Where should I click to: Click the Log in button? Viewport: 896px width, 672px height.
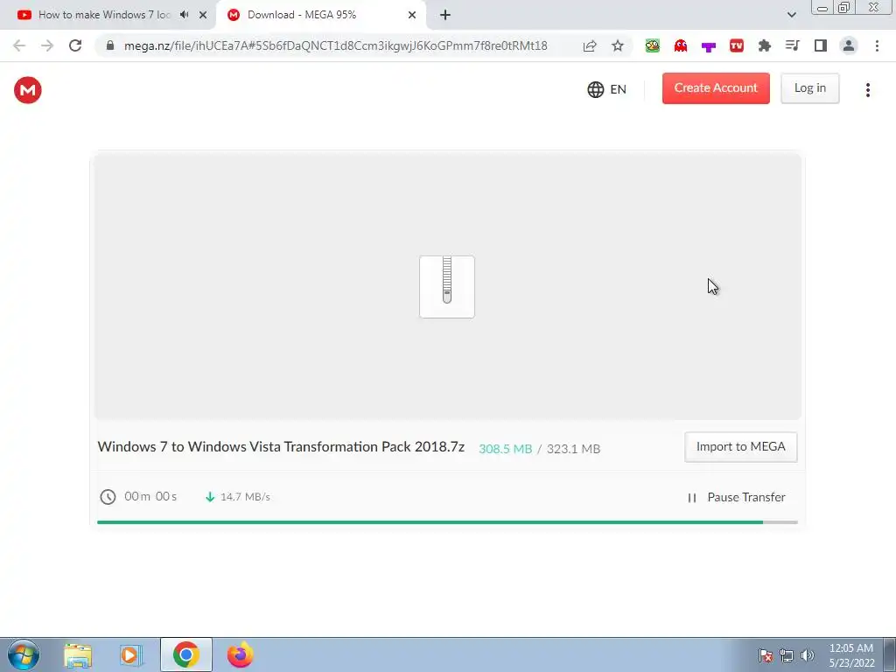click(809, 88)
